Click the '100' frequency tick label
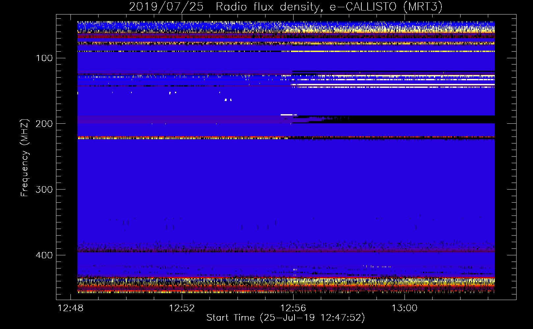 point(44,58)
